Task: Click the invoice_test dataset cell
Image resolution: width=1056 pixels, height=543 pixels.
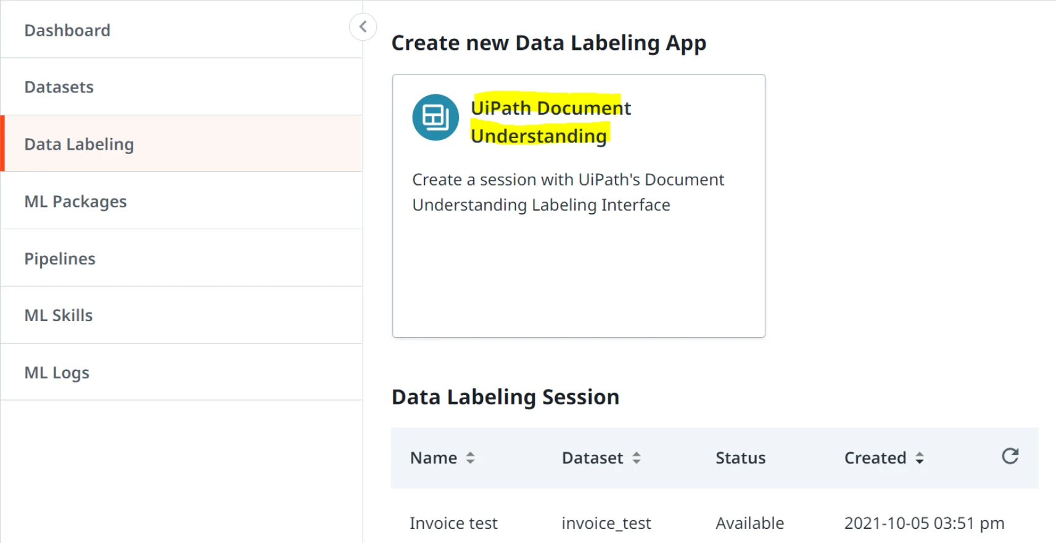Action: tap(606, 523)
